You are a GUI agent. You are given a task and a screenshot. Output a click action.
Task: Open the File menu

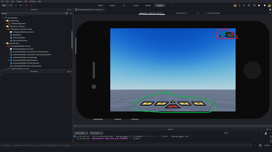pos(2,2)
